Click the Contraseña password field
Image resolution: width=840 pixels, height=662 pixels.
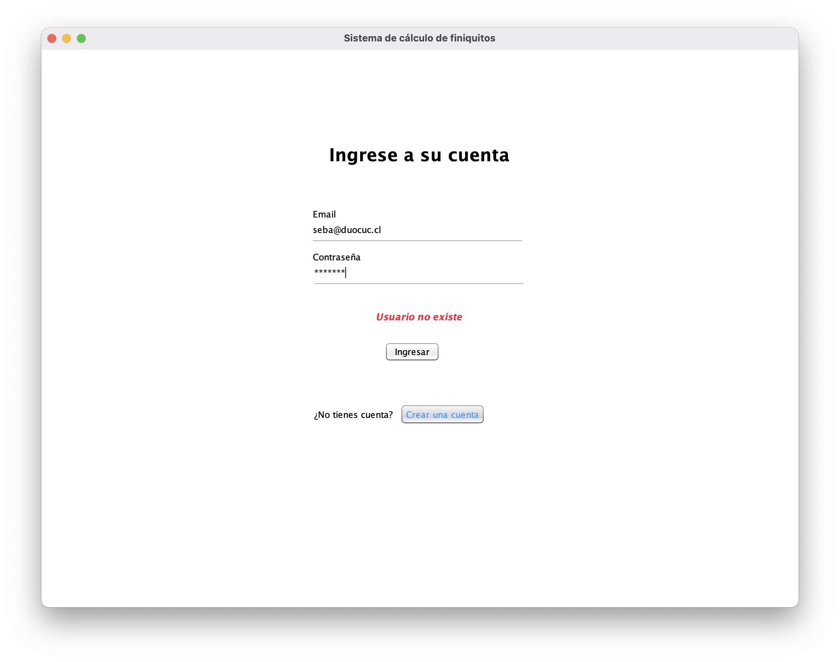coord(419,273)
